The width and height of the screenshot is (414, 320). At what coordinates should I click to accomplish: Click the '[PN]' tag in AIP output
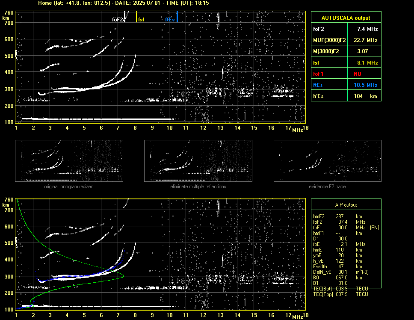(375, 227)
